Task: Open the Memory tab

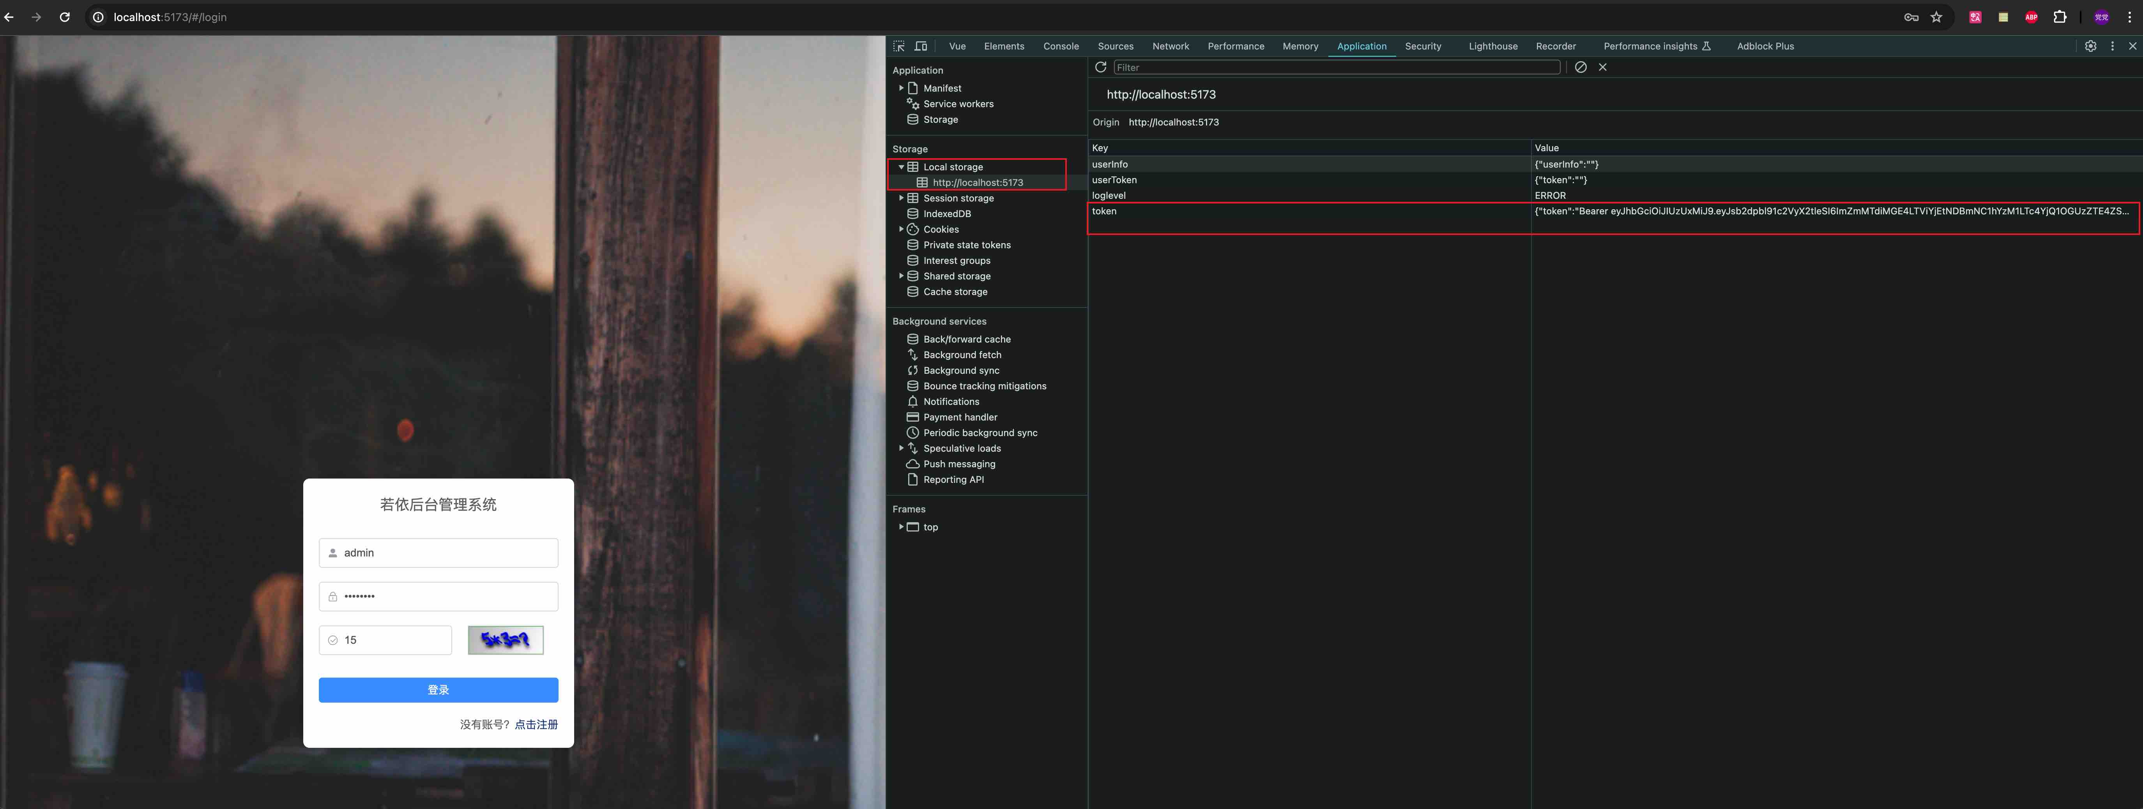Action: 1300,46
